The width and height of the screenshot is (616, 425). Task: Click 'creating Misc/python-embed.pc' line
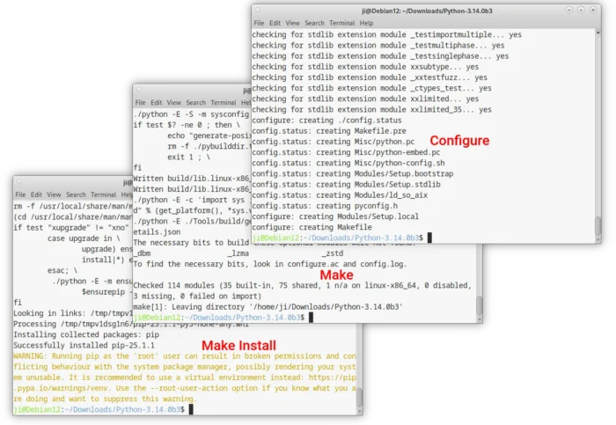pyautogui.click(x=346, y=152)
